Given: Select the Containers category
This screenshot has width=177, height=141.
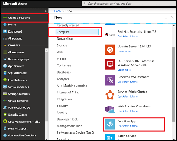Looking at the screenshot, I should [x=64, y=65].
